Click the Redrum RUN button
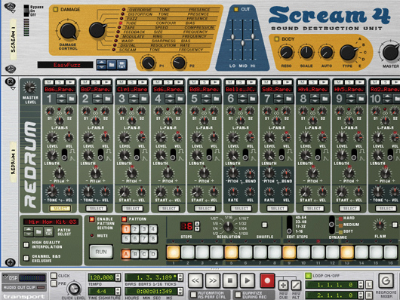 [101, 252]
